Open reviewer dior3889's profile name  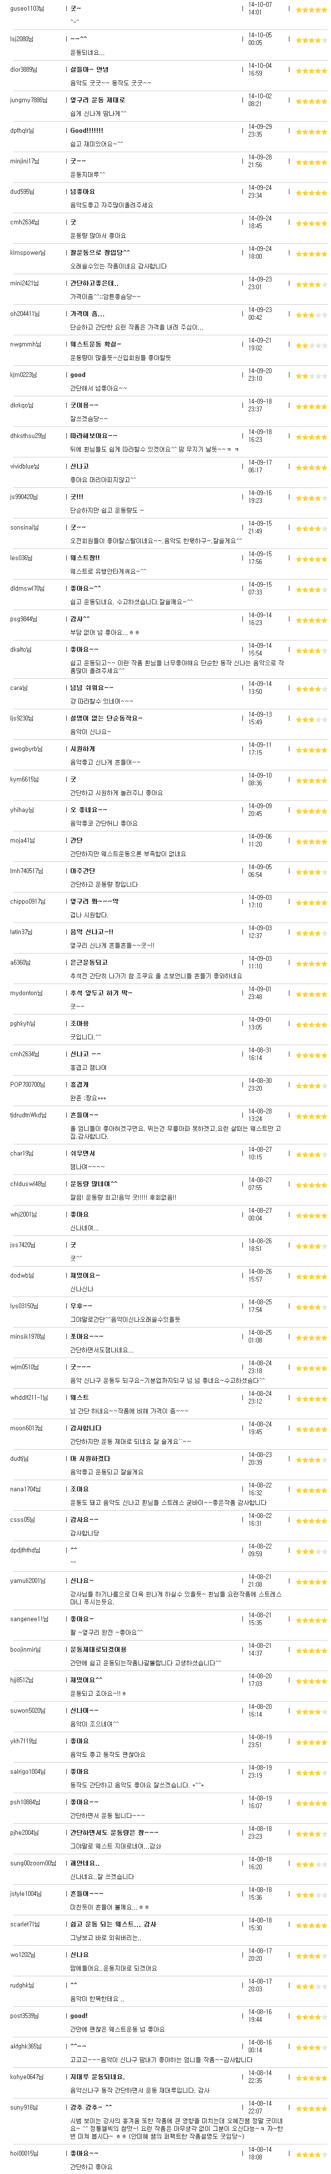pyautogui.click(x=24, y=69)
